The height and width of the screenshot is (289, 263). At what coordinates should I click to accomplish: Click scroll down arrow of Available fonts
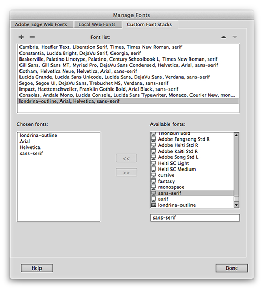236,205
